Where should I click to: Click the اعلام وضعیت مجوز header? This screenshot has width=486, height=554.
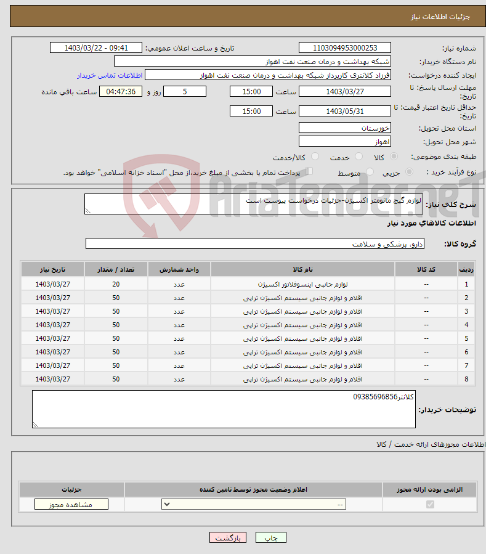click(x=253, y=490)
